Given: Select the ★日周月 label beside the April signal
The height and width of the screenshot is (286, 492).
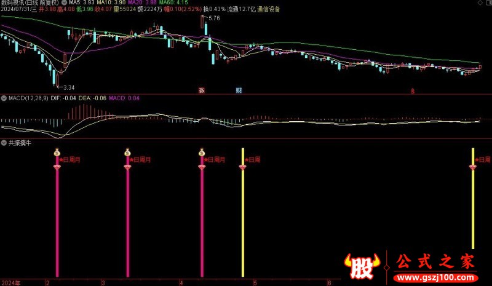Looking at the screenshot, I should (x=215, y=160).
